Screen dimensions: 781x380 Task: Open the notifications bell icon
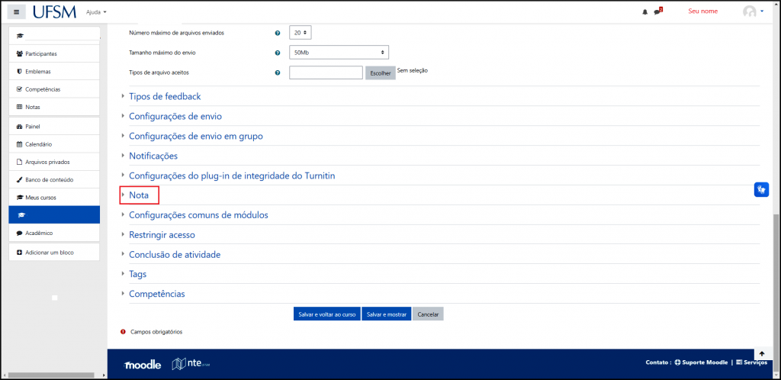644,12
